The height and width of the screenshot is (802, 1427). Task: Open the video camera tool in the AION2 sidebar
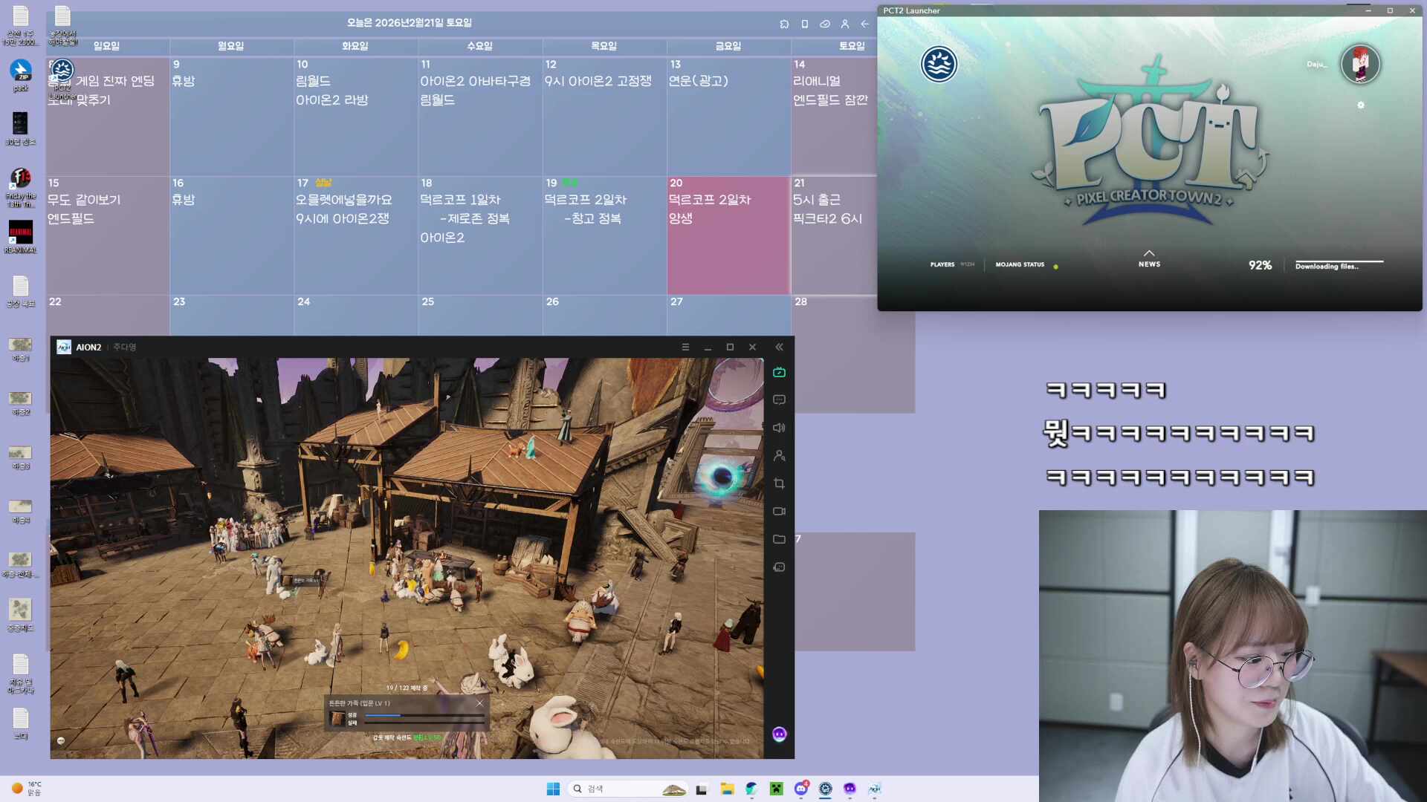click(x=778, y=511)
